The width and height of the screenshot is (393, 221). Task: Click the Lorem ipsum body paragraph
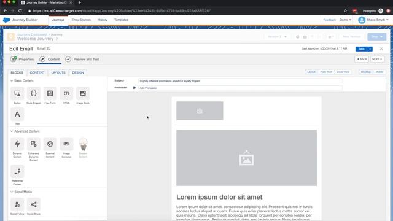pos(244,213)
